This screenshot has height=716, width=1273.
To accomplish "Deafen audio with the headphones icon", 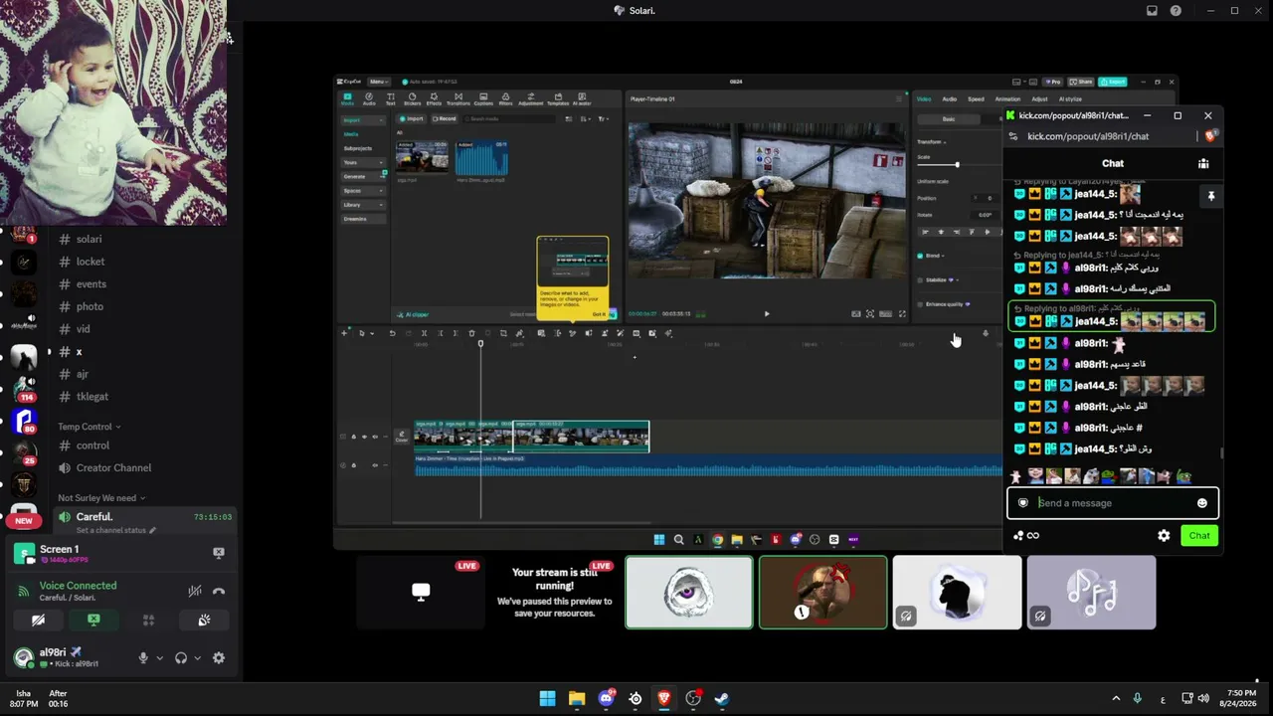I will point(181,657).
